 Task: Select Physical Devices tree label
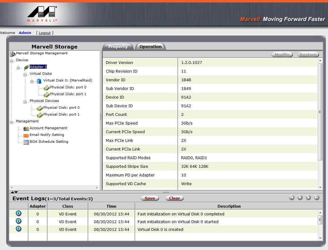[x=44, y=100]
